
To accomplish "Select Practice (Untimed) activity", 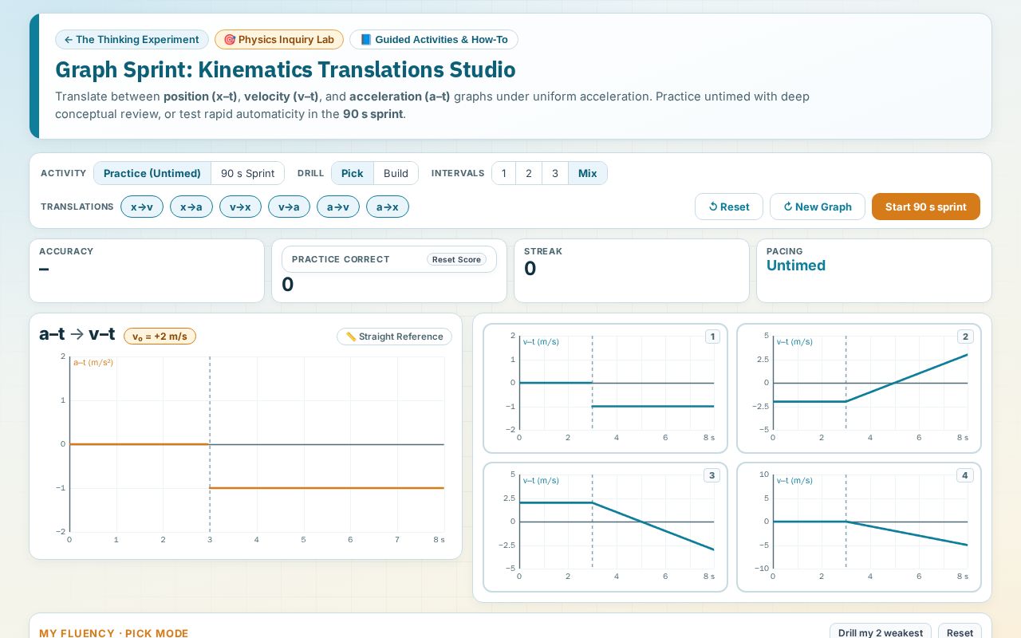I will [152, 173].
